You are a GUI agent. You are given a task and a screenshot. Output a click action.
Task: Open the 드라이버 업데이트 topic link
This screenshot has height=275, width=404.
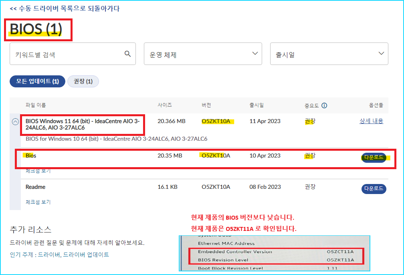pos(86,255)
